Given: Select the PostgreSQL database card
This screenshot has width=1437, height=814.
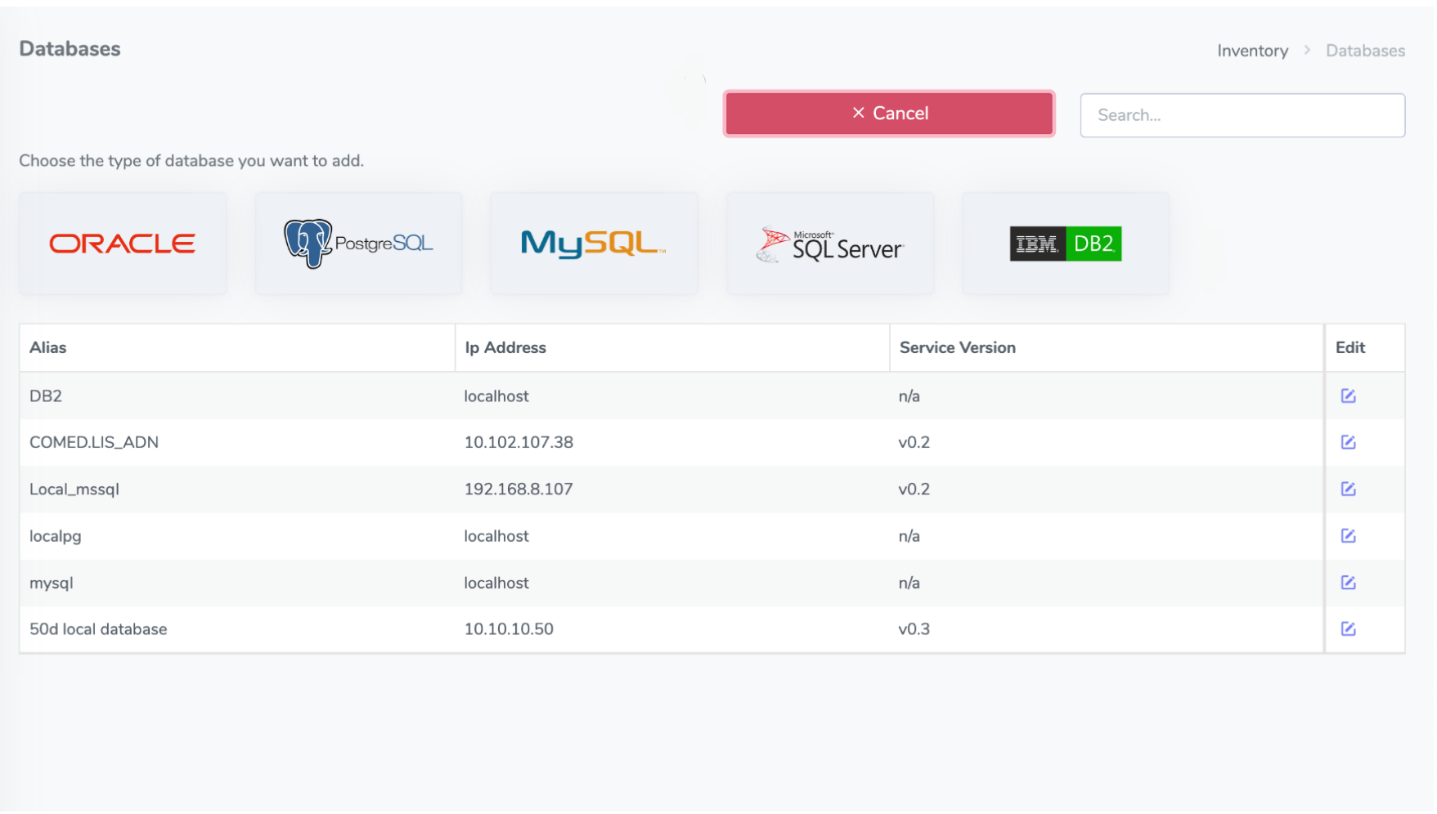Looking at the screenshot, I should (x=358, y=244).
